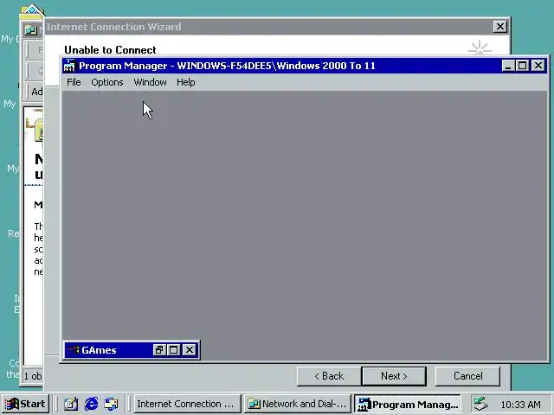Close the Program Manager window
Viewport: 554px width, 415px height.
(538, 66)
